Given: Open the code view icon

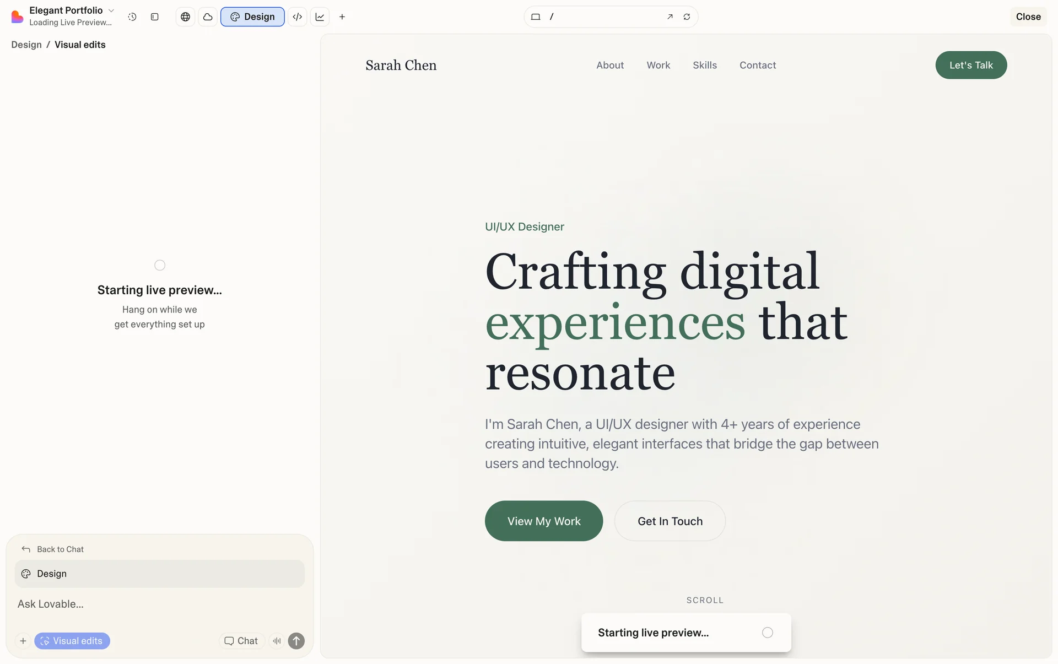Looking at the screenshot, I should coord(298,17).
